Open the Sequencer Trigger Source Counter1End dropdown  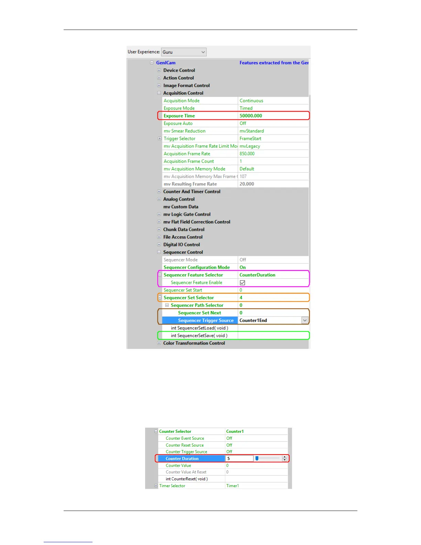click(305, 320)
